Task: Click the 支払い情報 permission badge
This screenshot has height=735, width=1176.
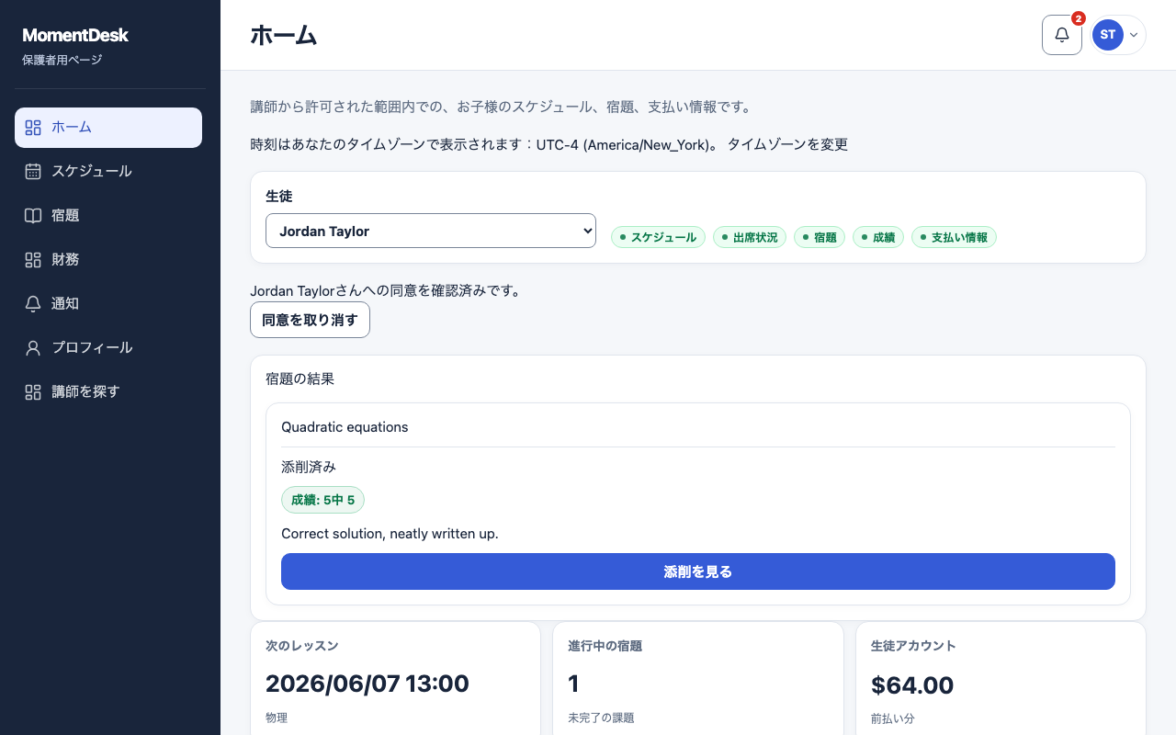Action: [x=954, y=237]
